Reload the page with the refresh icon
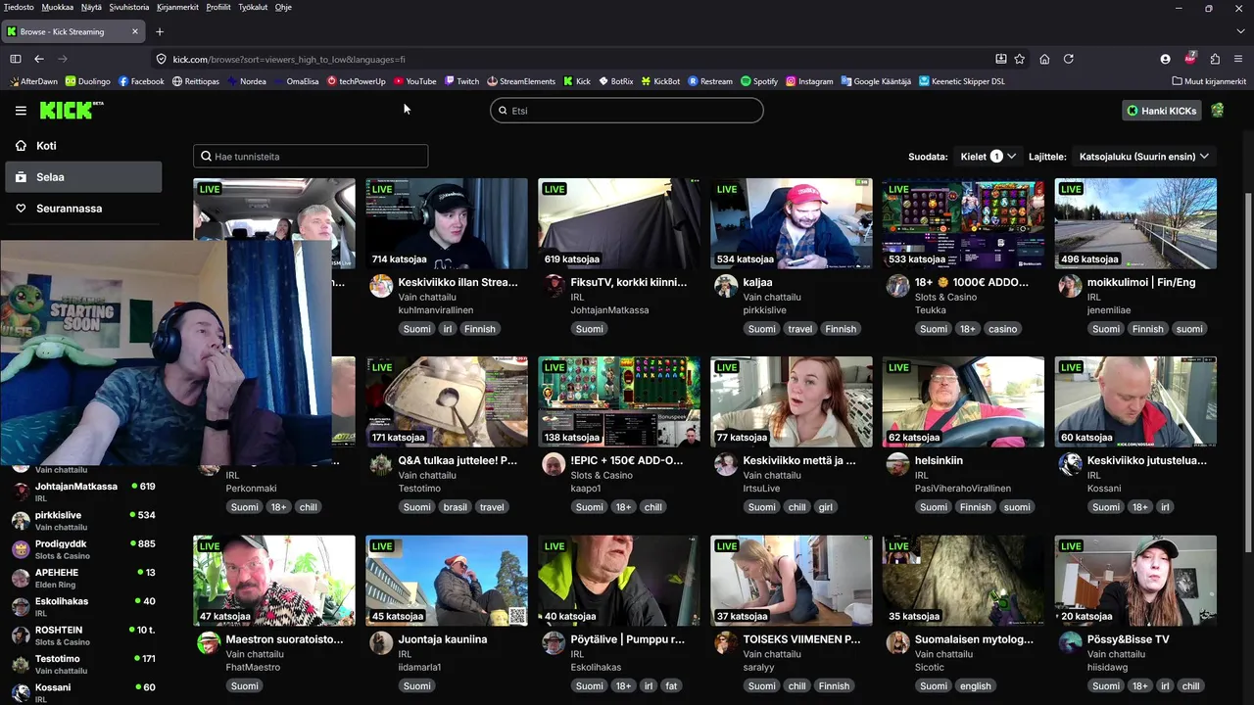Viewport: 1254px width, 705px height. pyautogui.click(x=1069, y=59)
